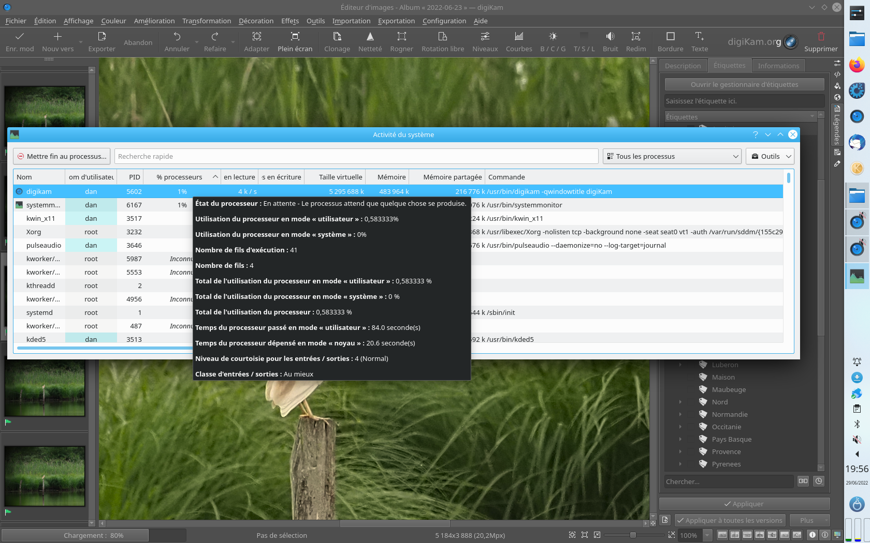Open the Outils dropdown menu
This screenshot has width=870, height=543.
tap(770, 156)
